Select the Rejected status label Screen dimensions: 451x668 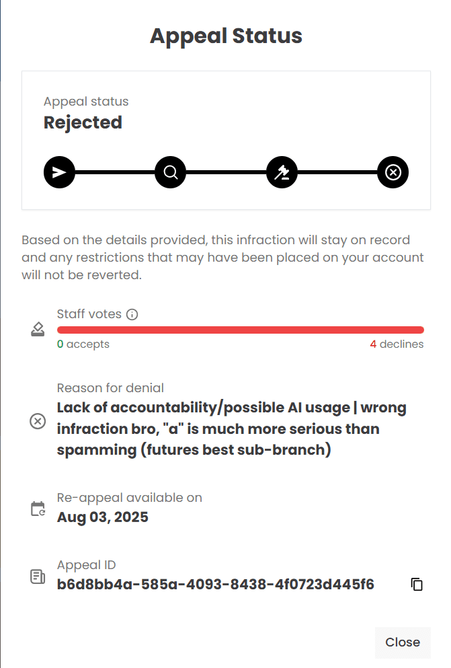point(83,122)
